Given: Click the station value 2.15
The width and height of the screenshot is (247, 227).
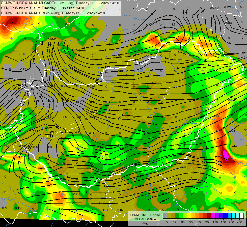Looking at the screenshot, I should click(x=120, y=210).
